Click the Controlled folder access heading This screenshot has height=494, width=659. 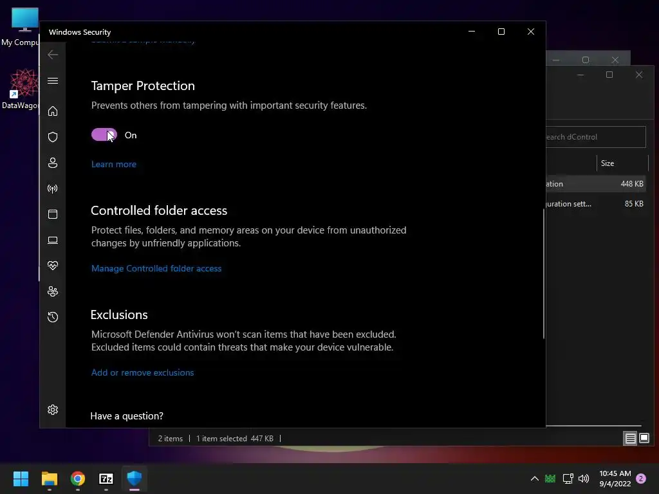[159, 210]
